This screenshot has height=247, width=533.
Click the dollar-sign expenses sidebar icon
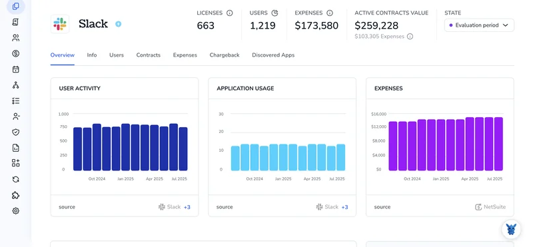pyautogui.click(x=15, y=53)
